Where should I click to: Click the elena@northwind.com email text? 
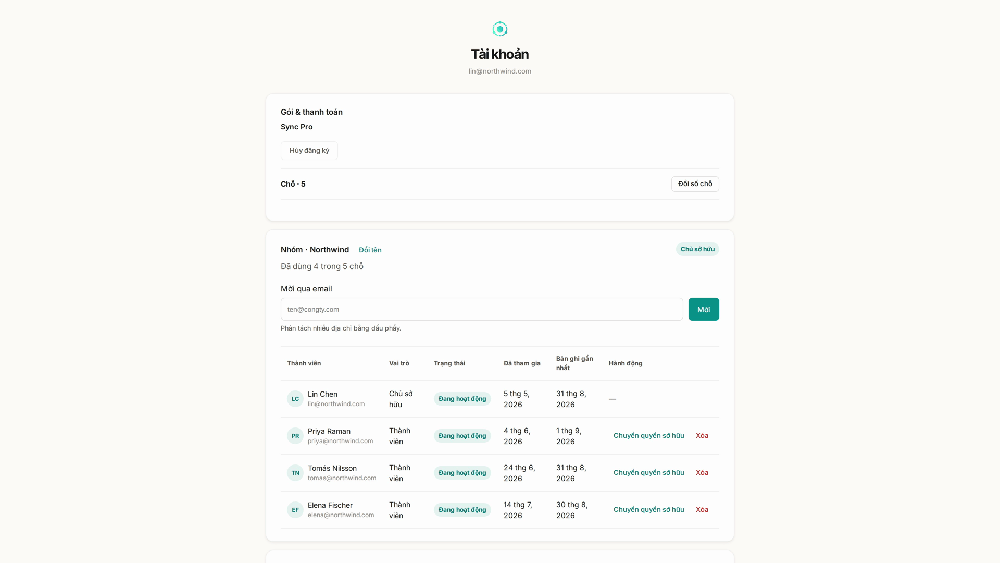click(x=341, y=515)
